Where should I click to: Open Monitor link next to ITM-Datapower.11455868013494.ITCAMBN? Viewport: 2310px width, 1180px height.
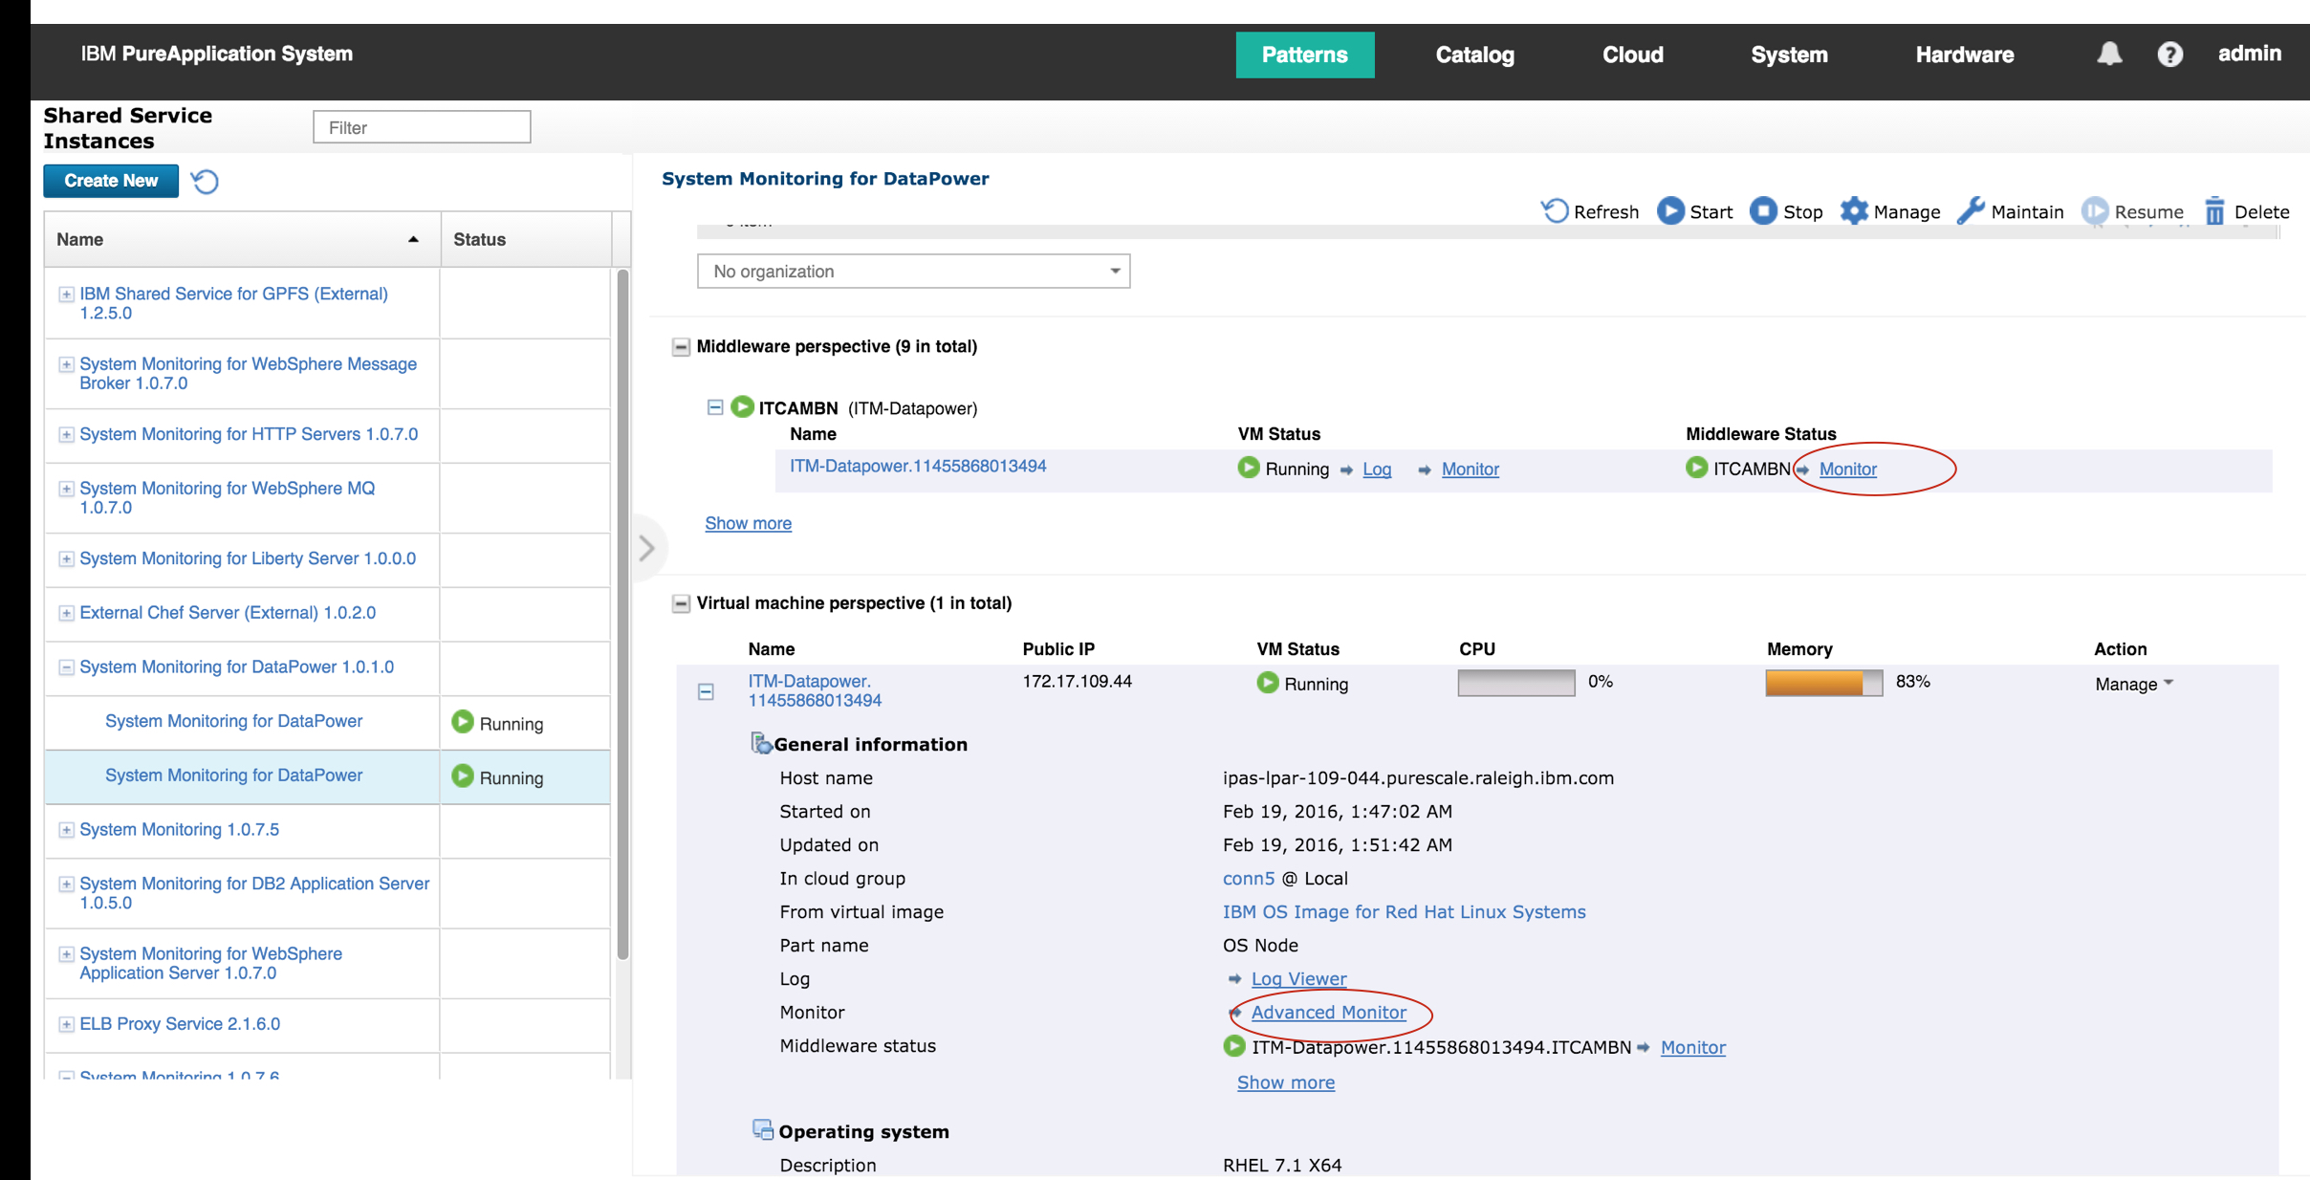coord(1692,1047)
